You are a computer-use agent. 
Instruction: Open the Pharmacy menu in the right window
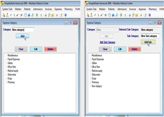(x=153, y=9)
